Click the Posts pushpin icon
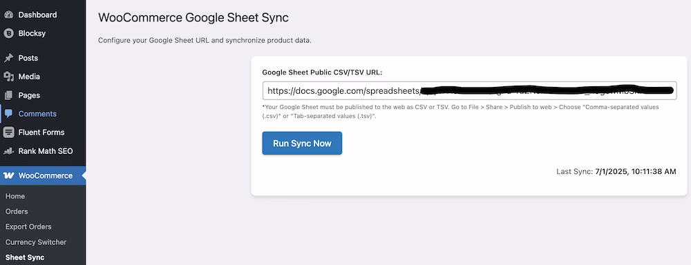 pos(9,58)
